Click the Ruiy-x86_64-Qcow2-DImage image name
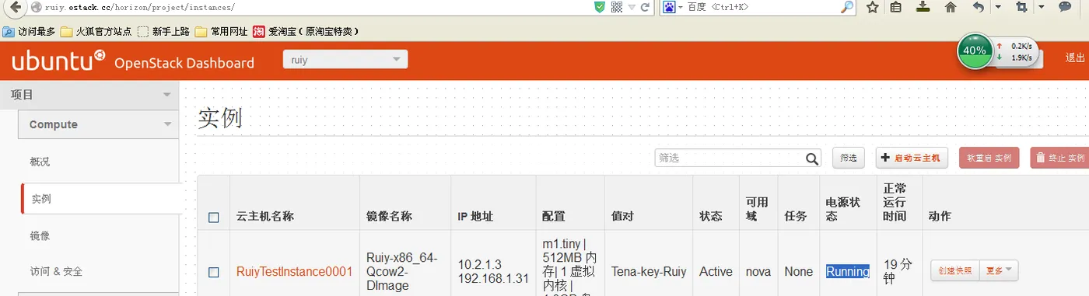 tap(402, 271)
